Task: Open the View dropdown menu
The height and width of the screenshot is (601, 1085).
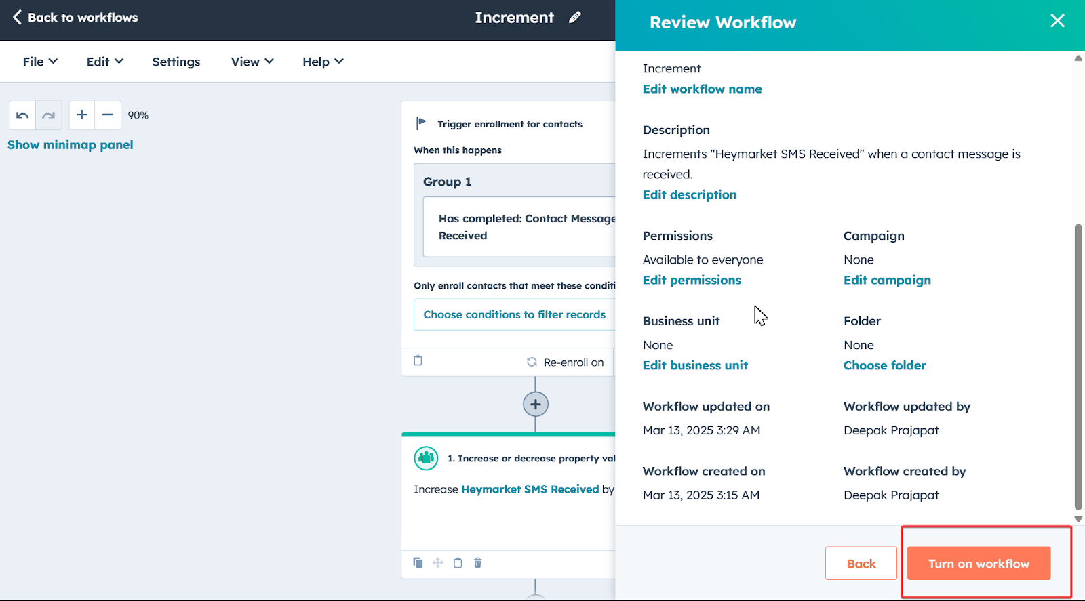Action: [x=252, y=62]
